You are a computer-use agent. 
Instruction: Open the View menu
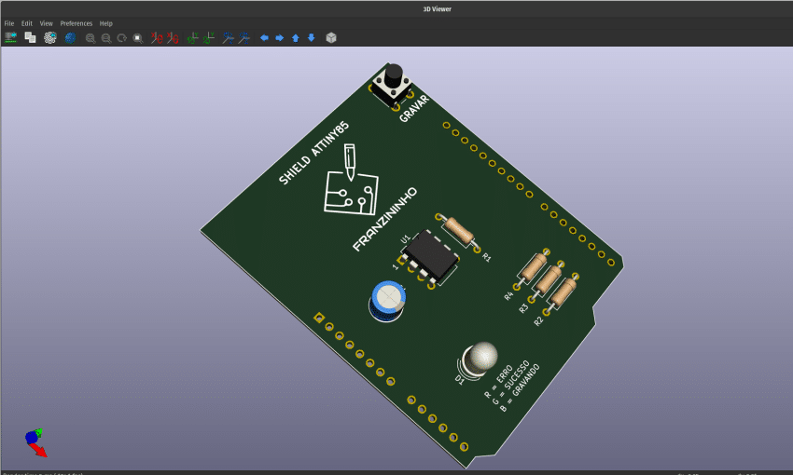(x=46, y=23)
